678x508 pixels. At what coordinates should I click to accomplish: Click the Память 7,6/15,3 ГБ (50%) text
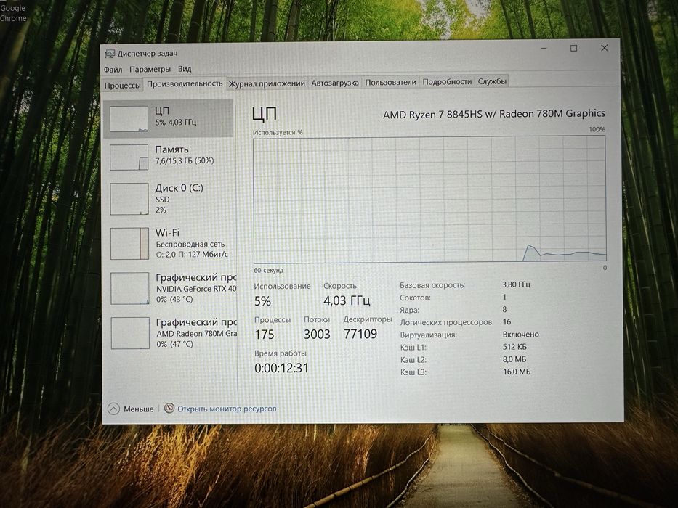185,160
